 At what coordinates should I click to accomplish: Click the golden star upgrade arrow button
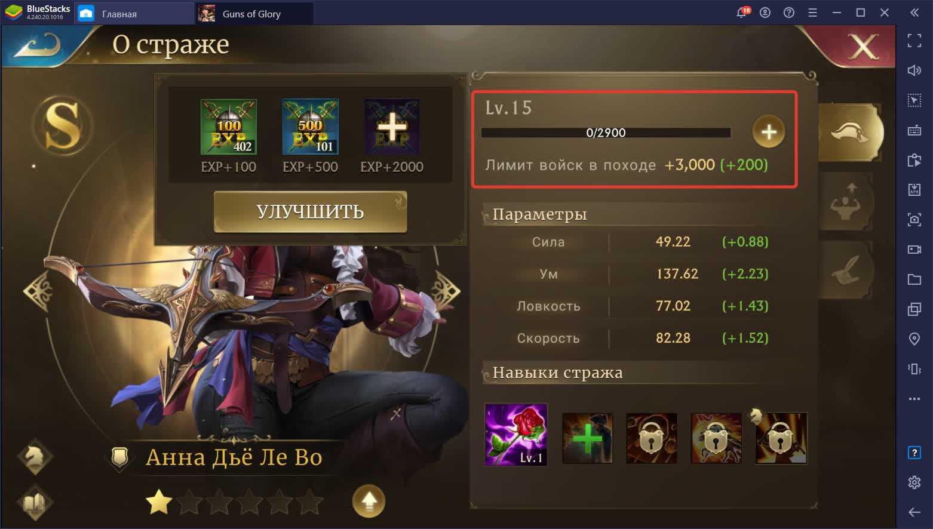pos(369,501)
